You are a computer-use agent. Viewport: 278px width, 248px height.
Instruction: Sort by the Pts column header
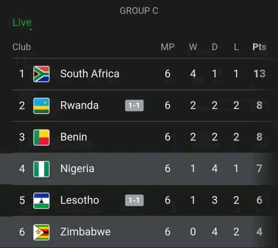[x=259, y=47]
